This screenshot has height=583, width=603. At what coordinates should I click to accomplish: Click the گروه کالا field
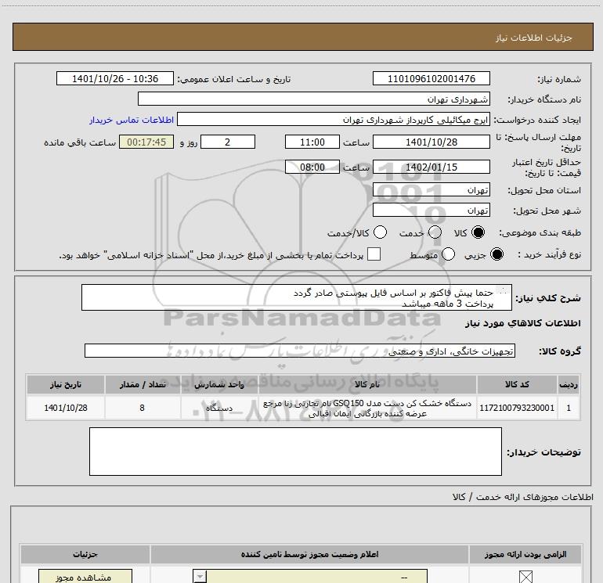pos(300,351)
